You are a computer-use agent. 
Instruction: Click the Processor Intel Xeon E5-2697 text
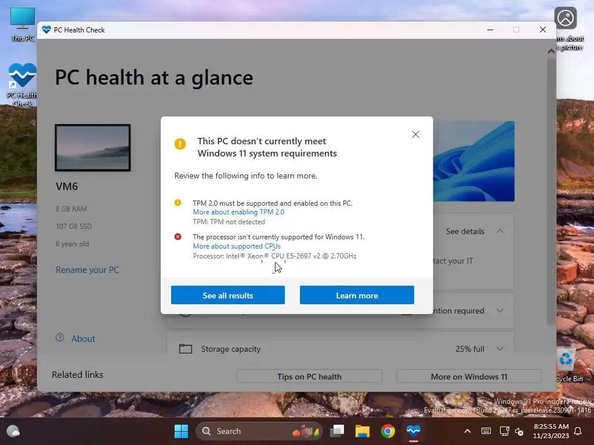coord(274,256)
